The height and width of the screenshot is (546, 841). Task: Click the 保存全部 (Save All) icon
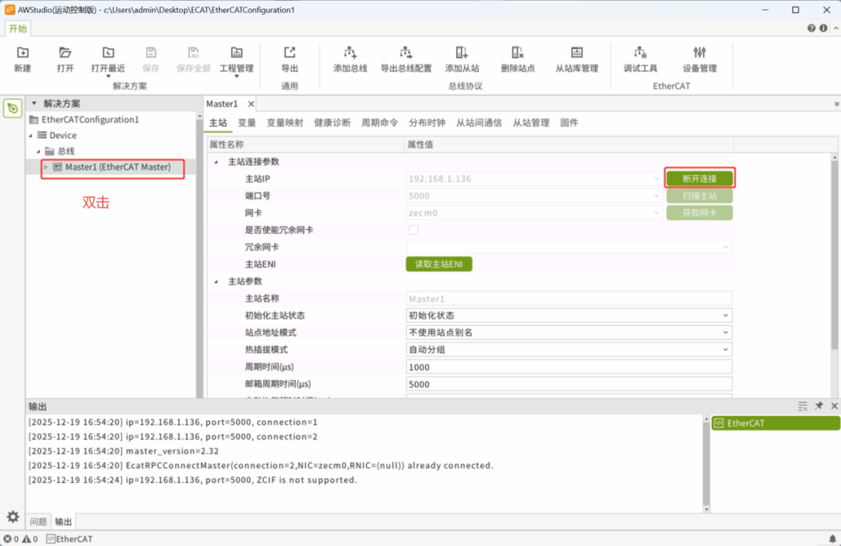(x=194, y=53)
